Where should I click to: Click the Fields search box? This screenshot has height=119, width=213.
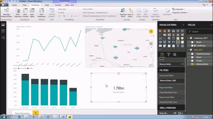pos(200,32)
